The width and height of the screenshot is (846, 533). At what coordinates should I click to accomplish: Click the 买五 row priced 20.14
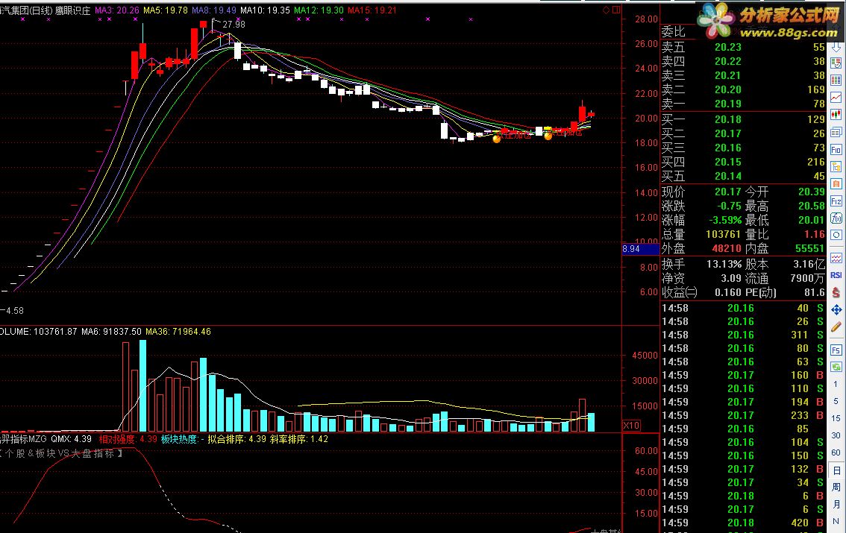pyautogui.click(x=743, y=176)
